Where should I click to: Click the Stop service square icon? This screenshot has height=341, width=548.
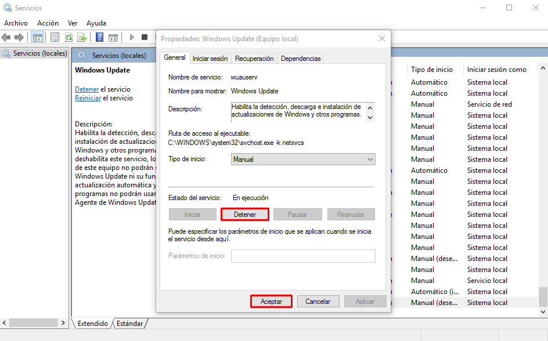145,37
